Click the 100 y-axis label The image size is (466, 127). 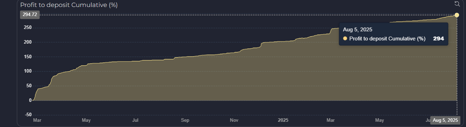tap(27, 71)
